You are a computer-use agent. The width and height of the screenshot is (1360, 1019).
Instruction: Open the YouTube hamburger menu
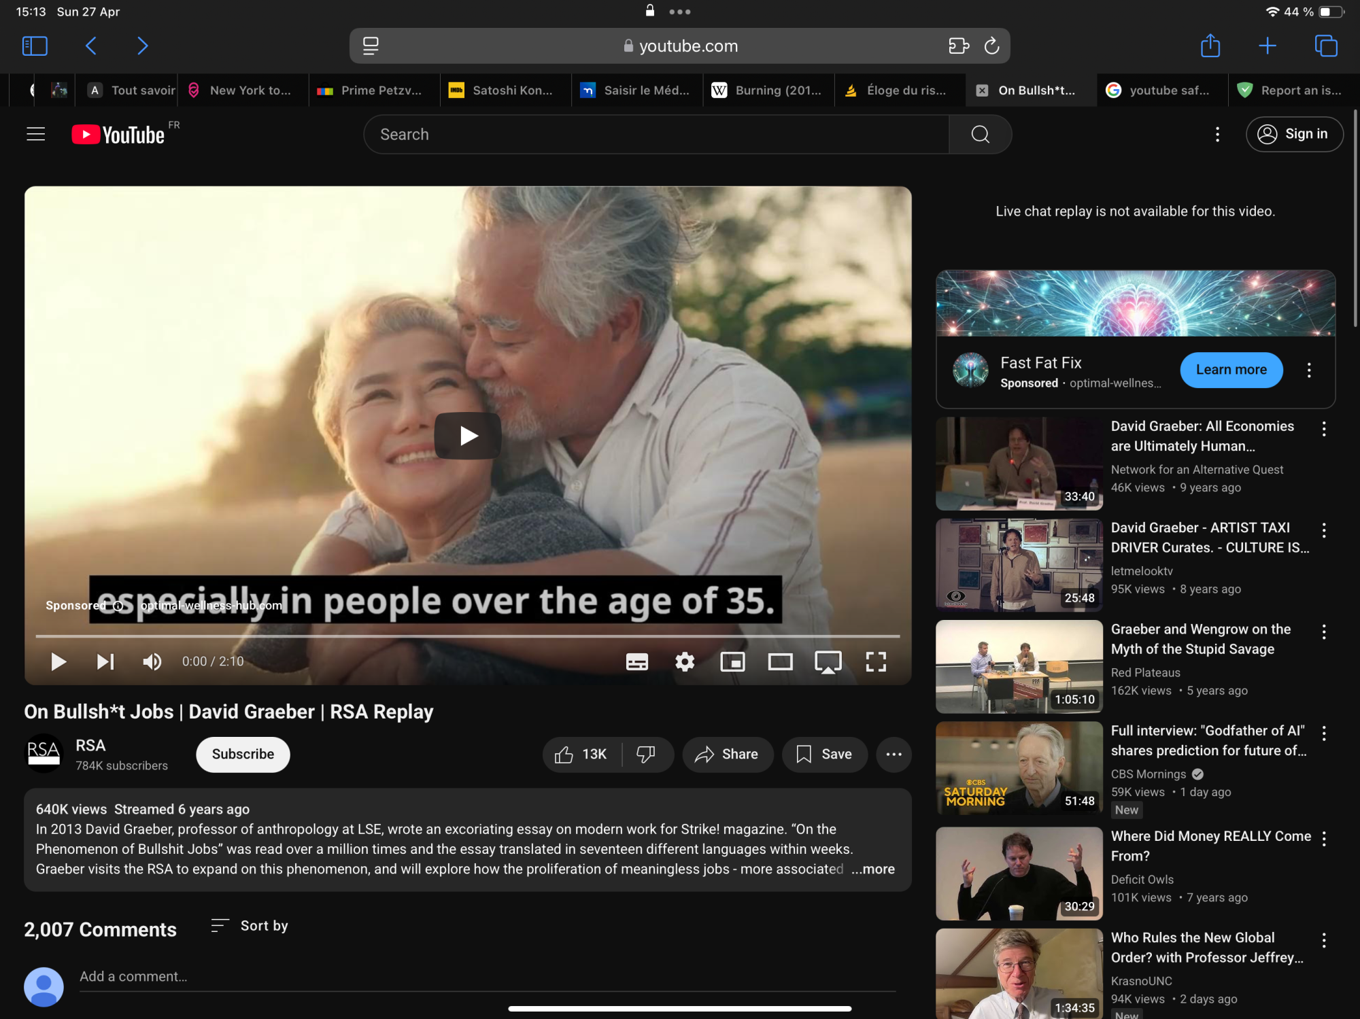[35, 134]
